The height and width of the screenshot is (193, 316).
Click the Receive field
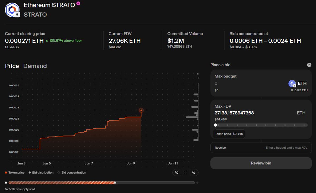point(261,148)
